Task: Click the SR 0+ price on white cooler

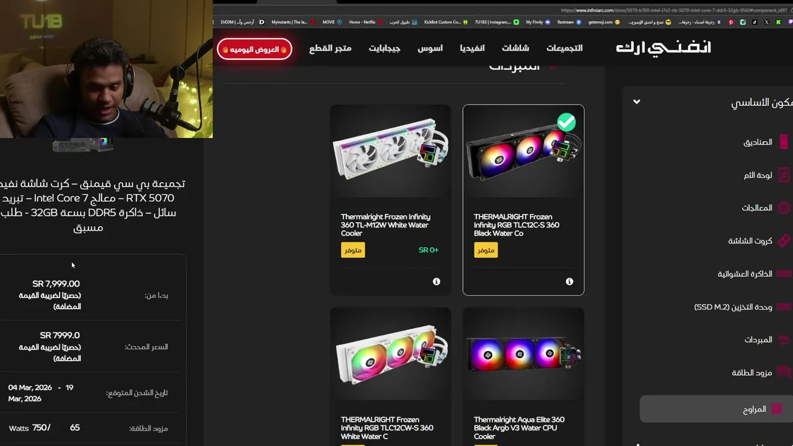Action: pyautogui.click(x=428, y=250)
